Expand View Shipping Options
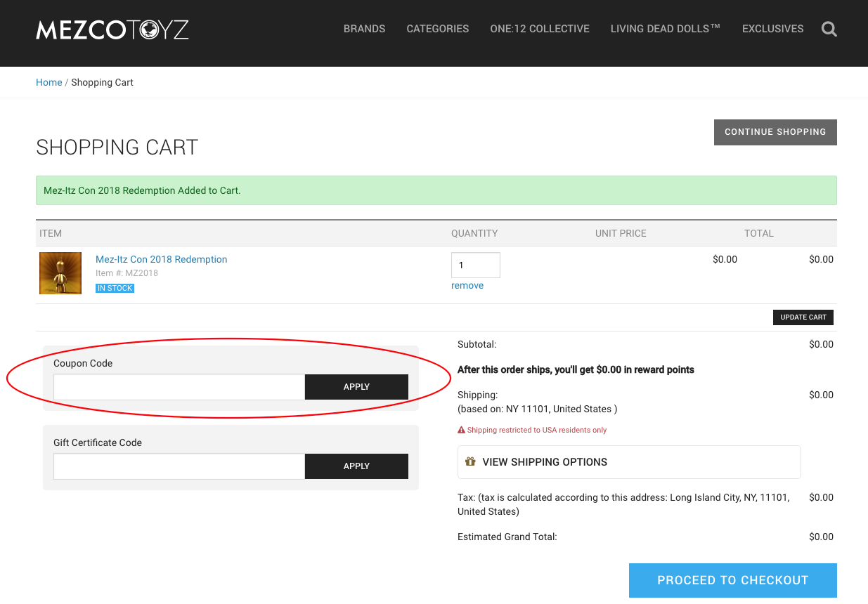868x604 pixels. (629, 462)
